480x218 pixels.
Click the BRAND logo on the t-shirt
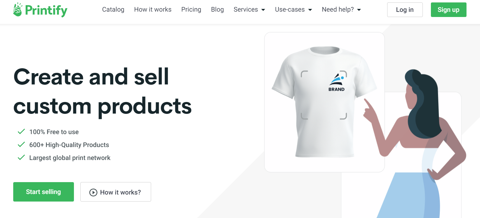[x=336, y=82]
